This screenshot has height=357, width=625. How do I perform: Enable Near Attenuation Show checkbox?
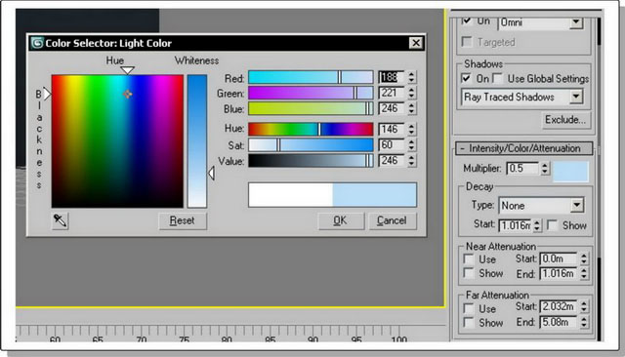[x=469, y=273]
